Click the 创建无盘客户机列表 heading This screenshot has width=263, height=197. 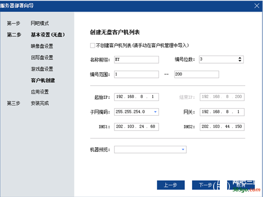pyautogui.click(x=115, y=32)
